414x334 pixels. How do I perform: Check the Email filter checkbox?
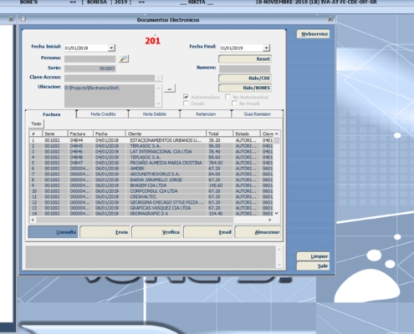click(186, 104)
